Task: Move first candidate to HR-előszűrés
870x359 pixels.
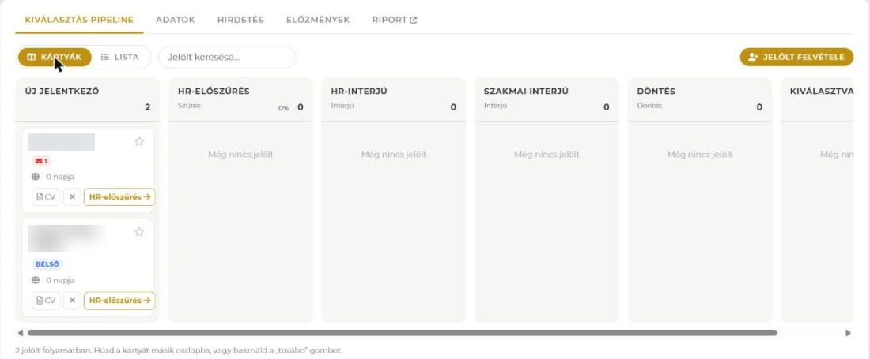Action: [119, 197]
